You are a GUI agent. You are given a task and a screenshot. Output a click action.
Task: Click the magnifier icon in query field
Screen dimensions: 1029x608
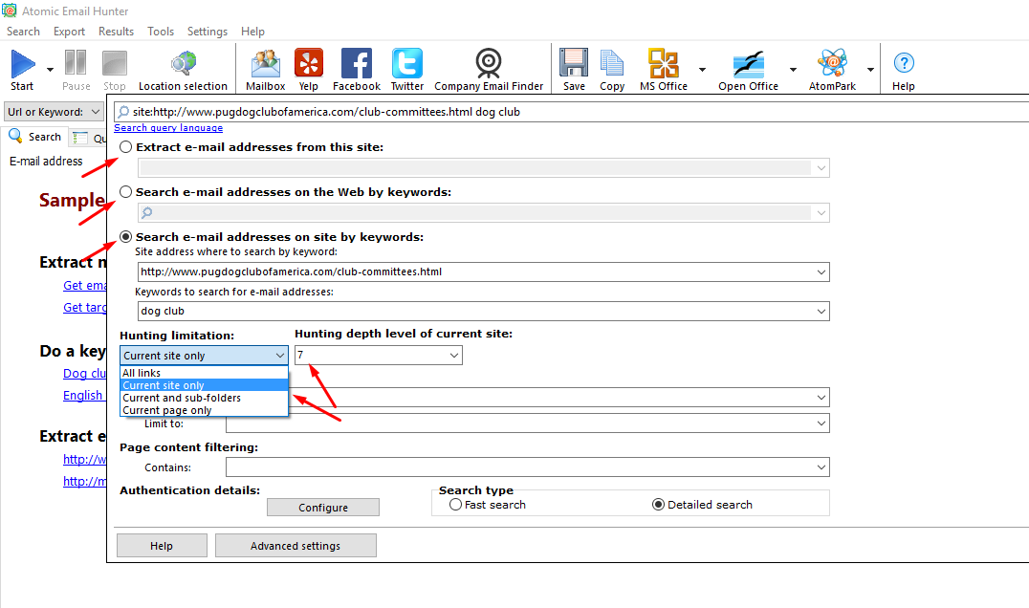pyautogui.click(x=123, y=112)
